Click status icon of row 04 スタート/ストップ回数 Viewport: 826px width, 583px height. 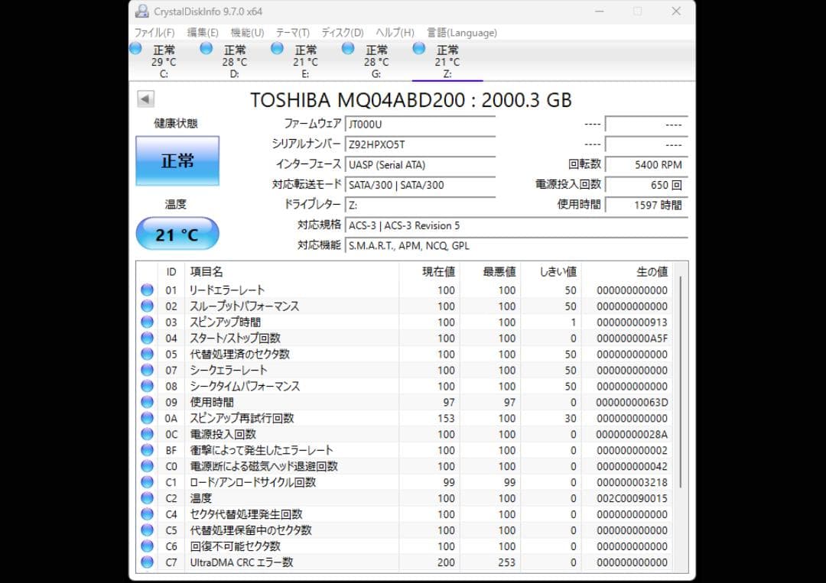(x=147, y=338)
